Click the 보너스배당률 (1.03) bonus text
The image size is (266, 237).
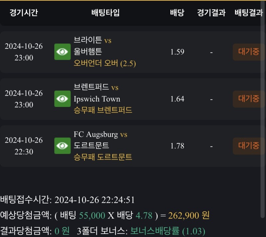pyautogui.click(x=168, y=231)
